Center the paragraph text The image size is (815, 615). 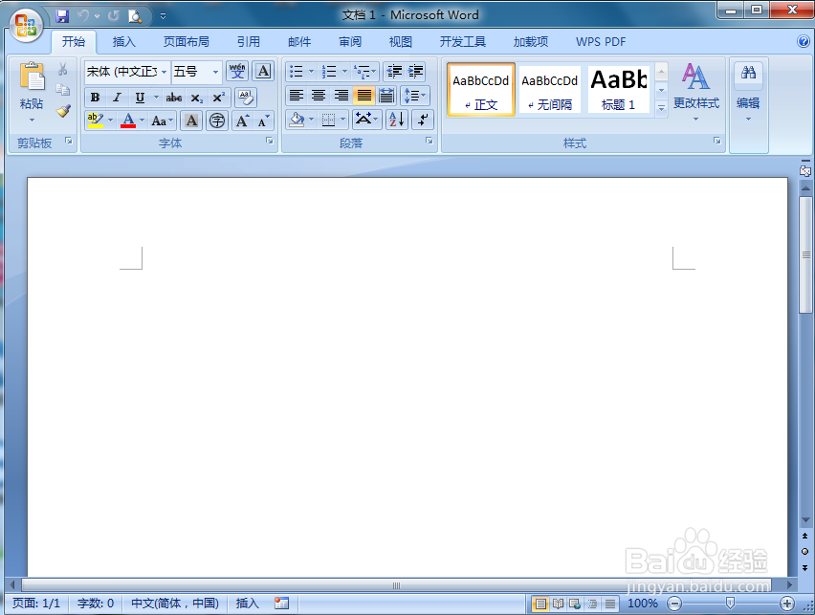coord(319,95)
